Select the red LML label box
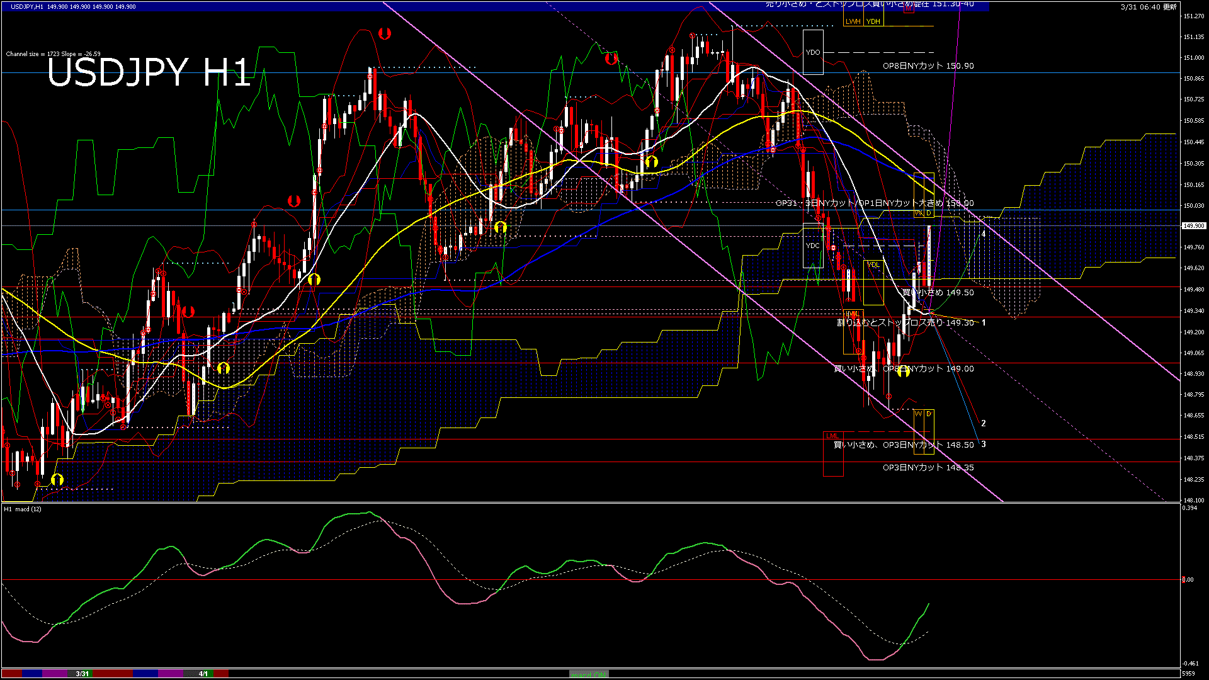Viewport: 1209px width, 680px height. click(x=832, y=436)
